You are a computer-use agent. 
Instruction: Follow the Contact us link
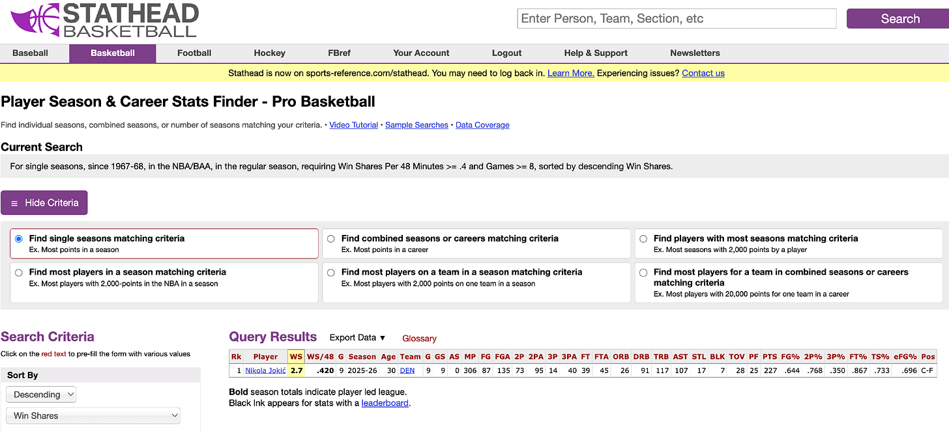point(703,73)
